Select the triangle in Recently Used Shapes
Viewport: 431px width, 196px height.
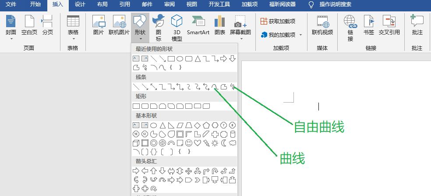(198, 59)
